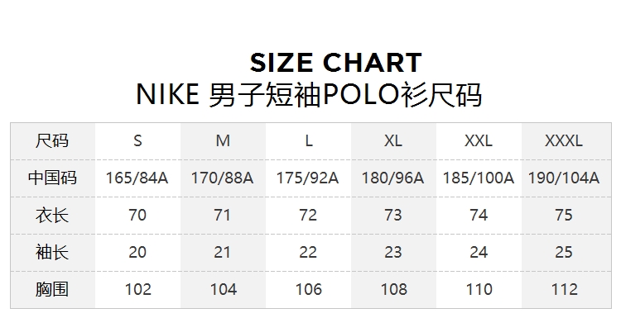Viewport: 621px width, 318px height.
Task: Select sleeve length value 24
Action: [x=479, y=253]
